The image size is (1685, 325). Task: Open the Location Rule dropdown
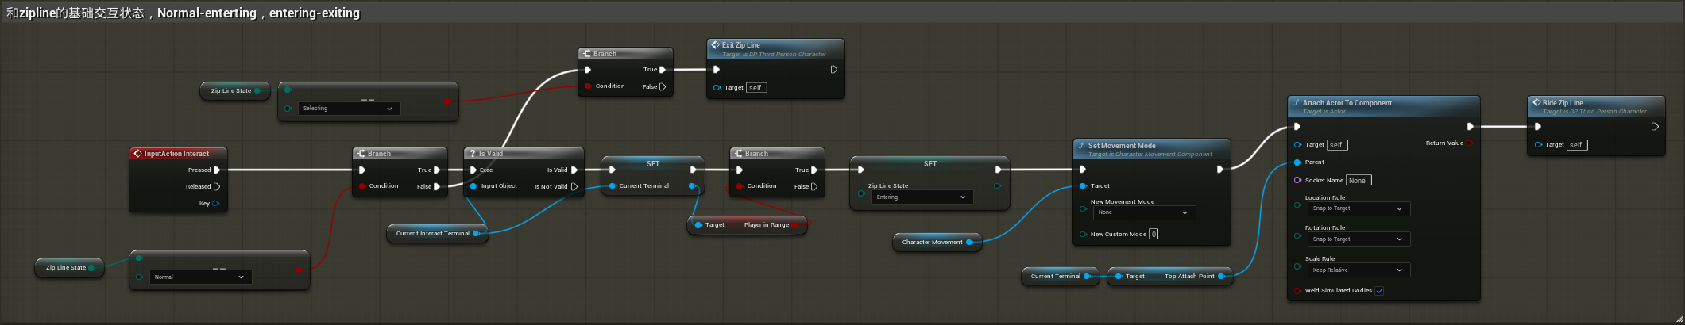[x=1359, y=208]
